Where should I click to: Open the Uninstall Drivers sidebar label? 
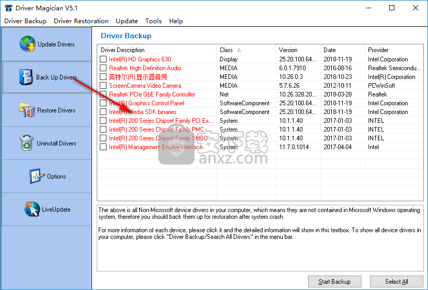(56, 143)
